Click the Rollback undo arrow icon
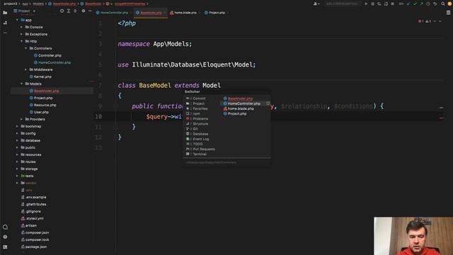 [435, 4]
